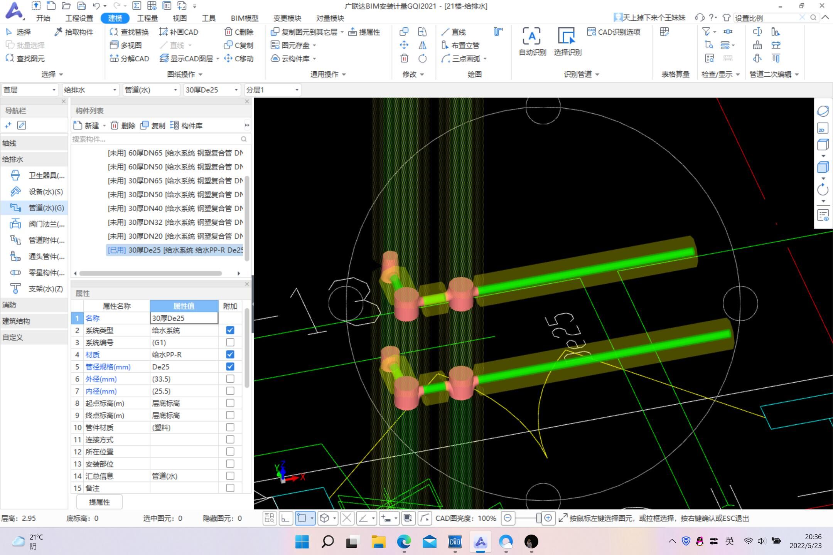Open the 开始 ribbon tab

click(43, 18)
